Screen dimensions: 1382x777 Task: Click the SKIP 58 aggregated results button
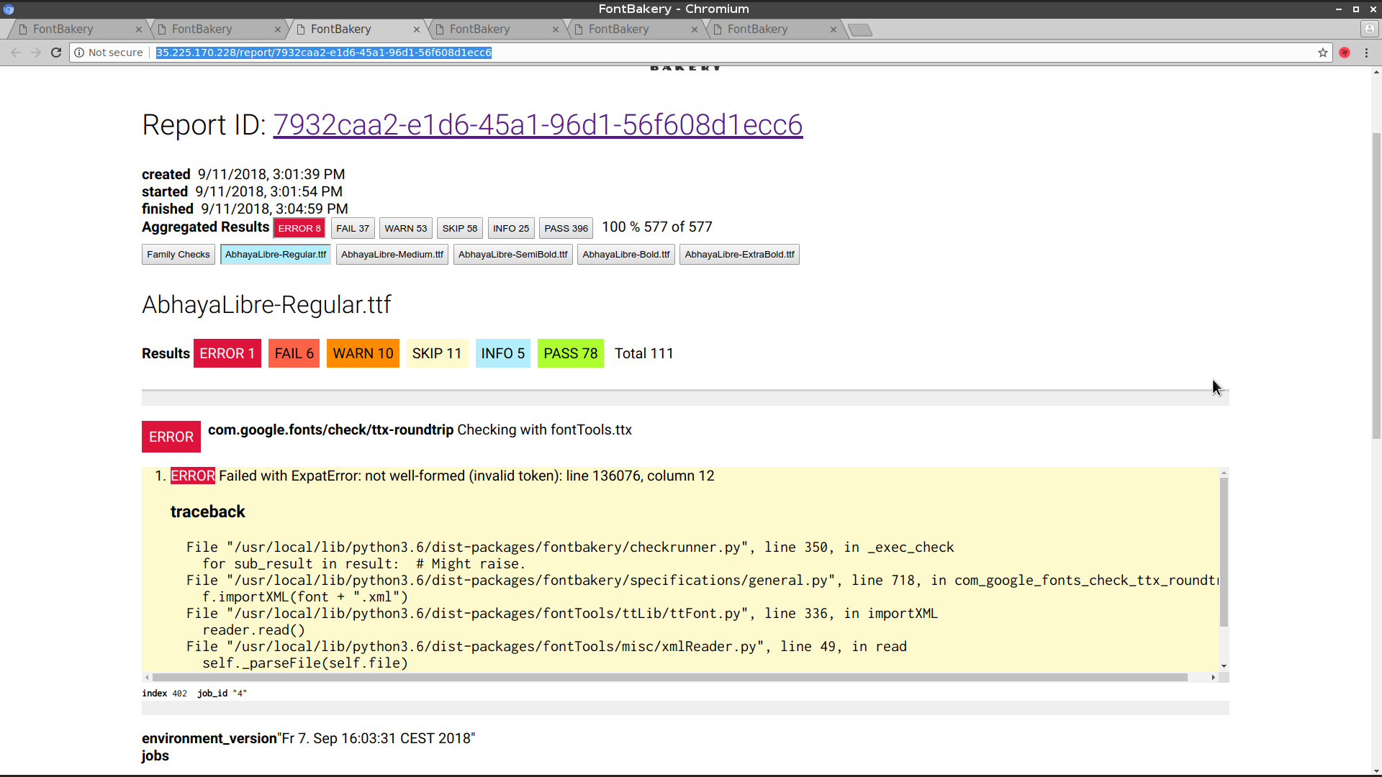click(x=459, y=227)
